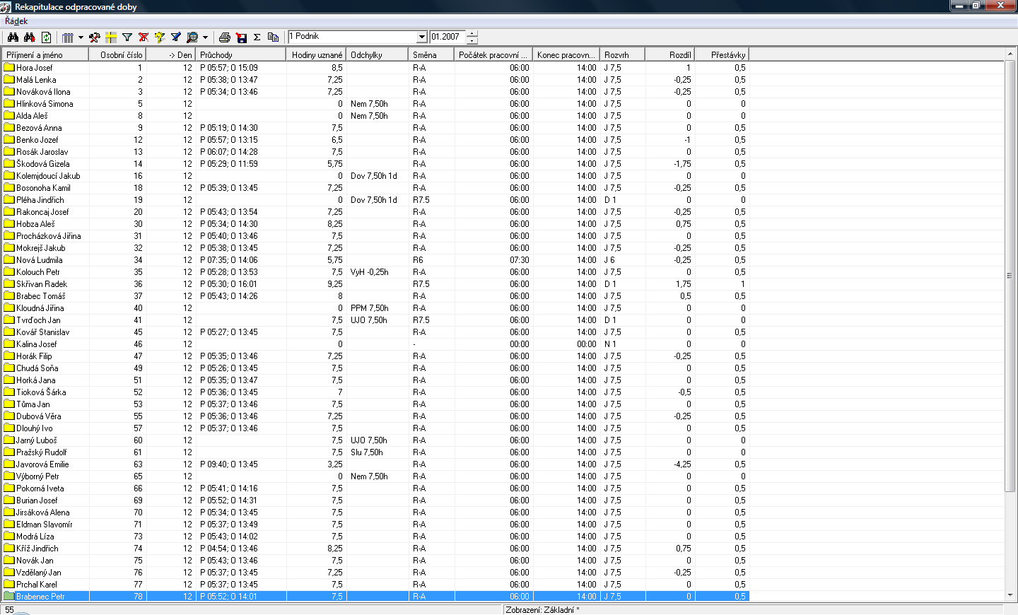Select the row 'Nováková Ilona'
Viewport: 1018px width, 615px height.
(375, 92)
